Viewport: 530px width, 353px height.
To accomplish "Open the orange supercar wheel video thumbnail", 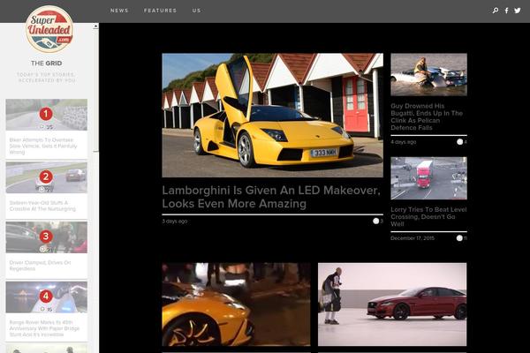I will (236, 304).
